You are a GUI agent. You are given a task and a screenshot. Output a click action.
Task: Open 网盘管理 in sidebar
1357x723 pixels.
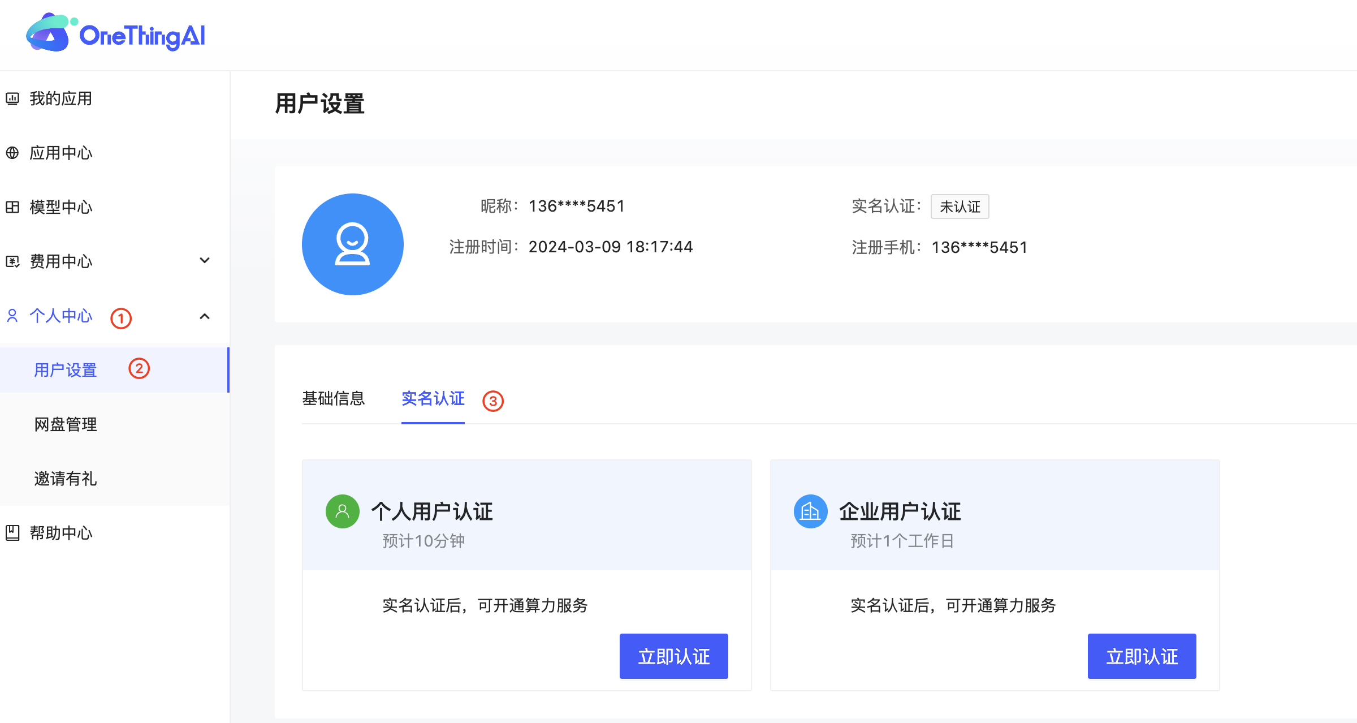tap(66, 424)
